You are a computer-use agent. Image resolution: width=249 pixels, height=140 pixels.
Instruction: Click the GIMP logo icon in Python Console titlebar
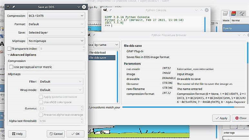105,10
